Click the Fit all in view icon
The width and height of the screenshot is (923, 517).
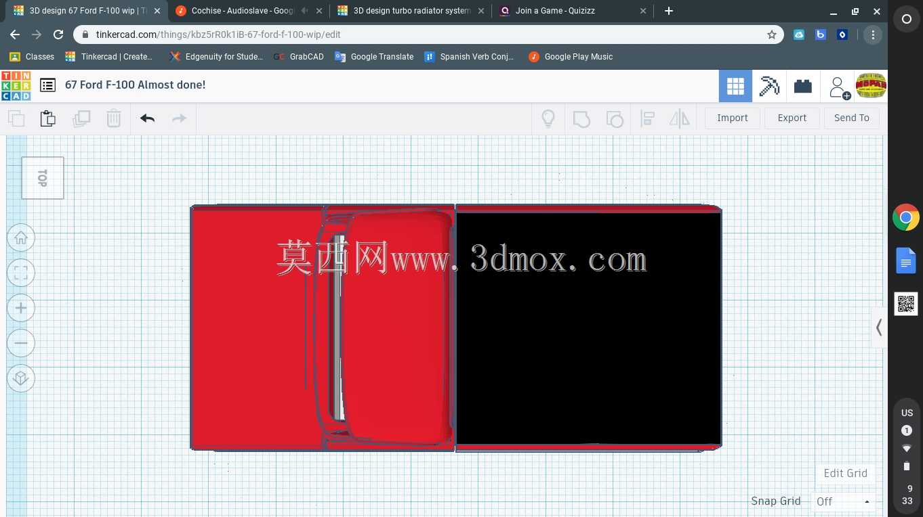click(21, 273)
